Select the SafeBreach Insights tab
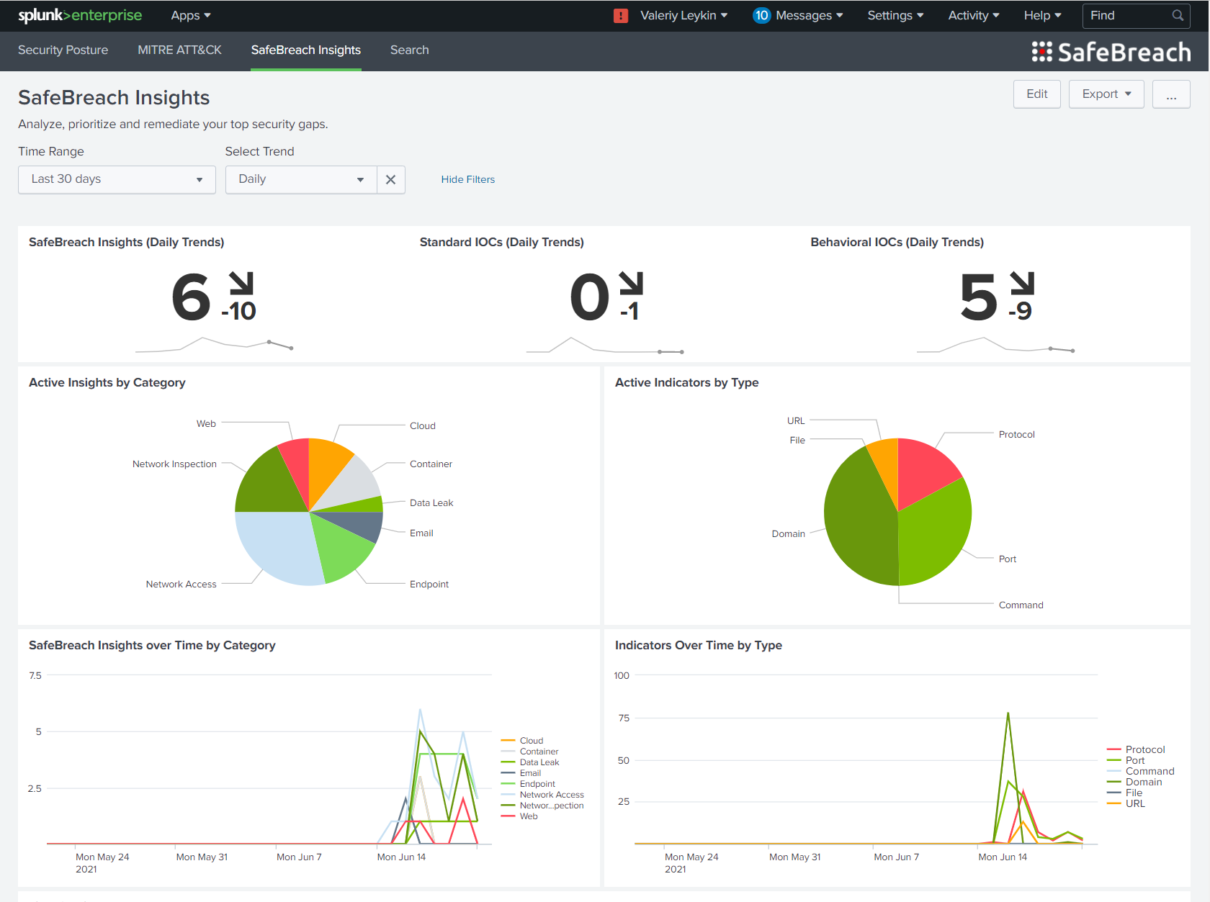 click(305, 50)
